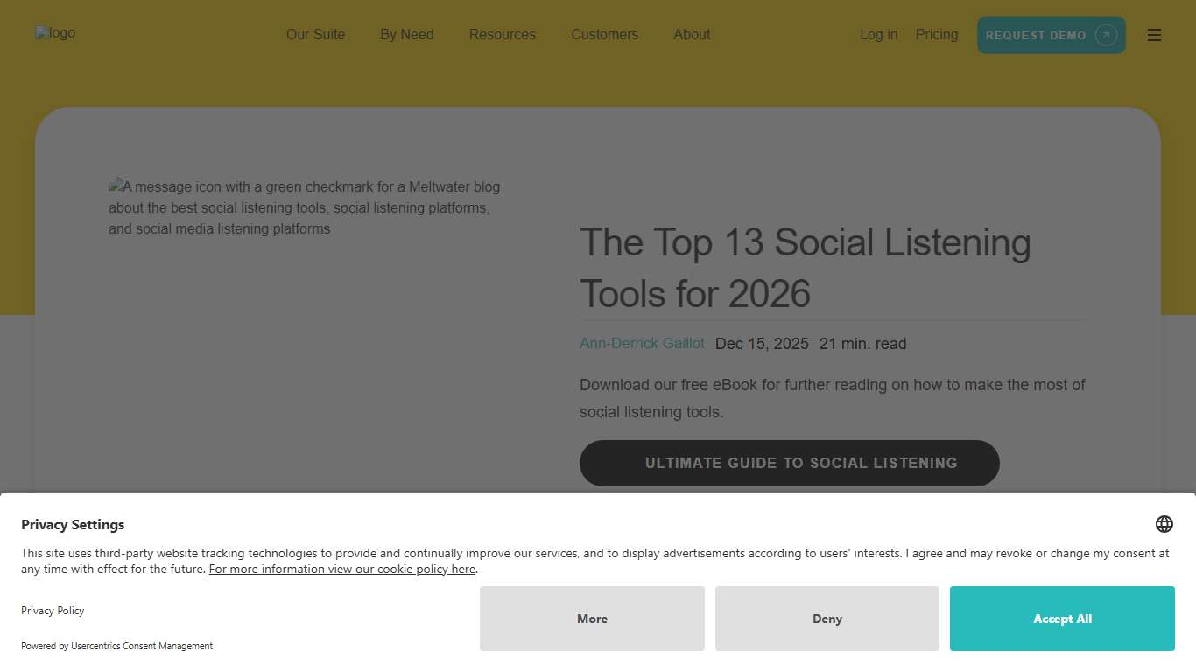Click the Deny cookies button
Viewport: 1196px width, 672px height.
point(827,619)
